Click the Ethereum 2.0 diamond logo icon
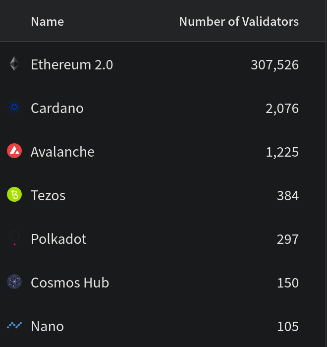 point(14,64)
